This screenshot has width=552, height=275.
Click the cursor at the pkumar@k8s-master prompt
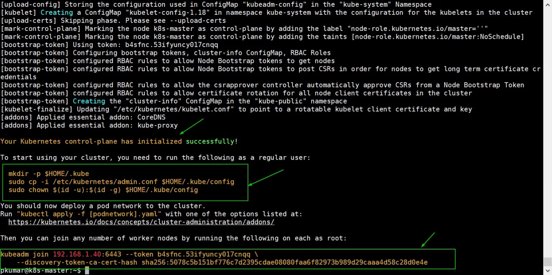[87, 270]
